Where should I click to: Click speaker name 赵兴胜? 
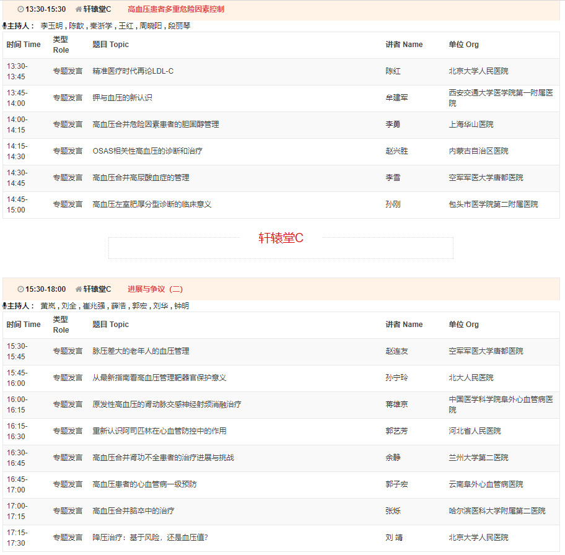click(x=396, y=151)
